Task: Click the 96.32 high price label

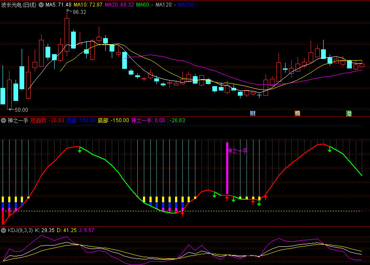Action: (x=79, y=12)
